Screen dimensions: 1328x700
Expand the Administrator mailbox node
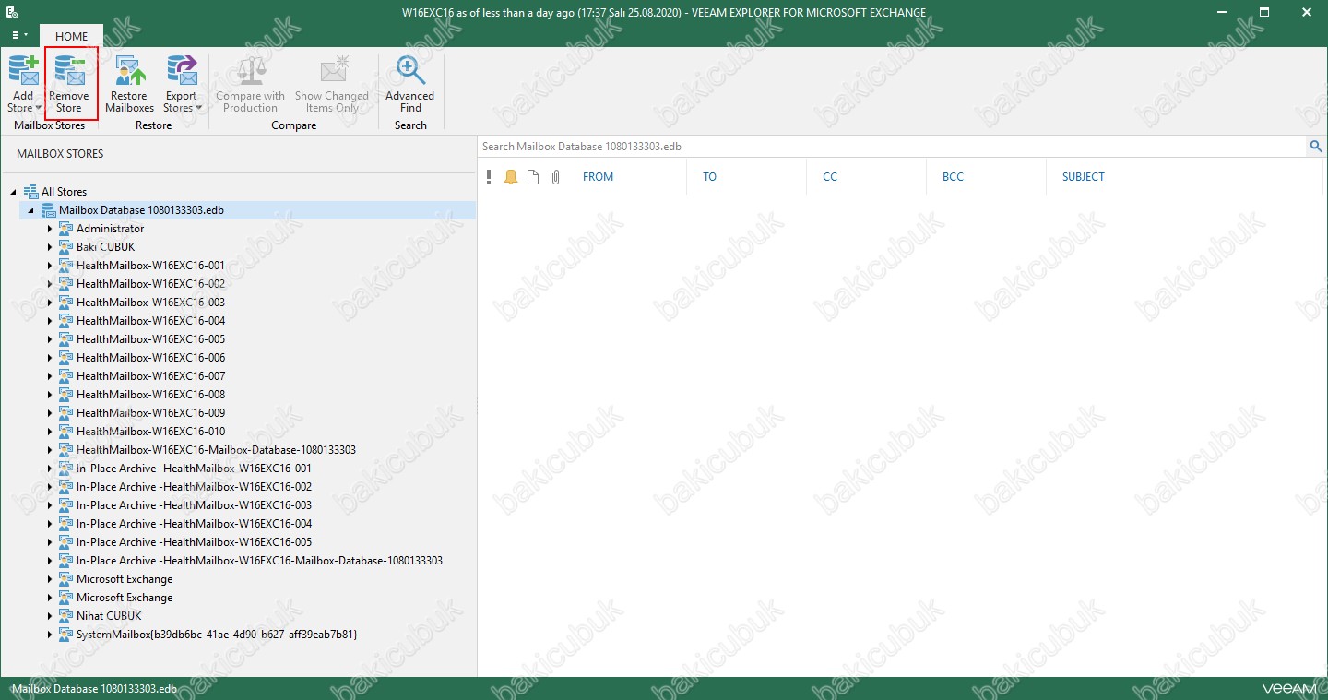click(x=50, y=229)
